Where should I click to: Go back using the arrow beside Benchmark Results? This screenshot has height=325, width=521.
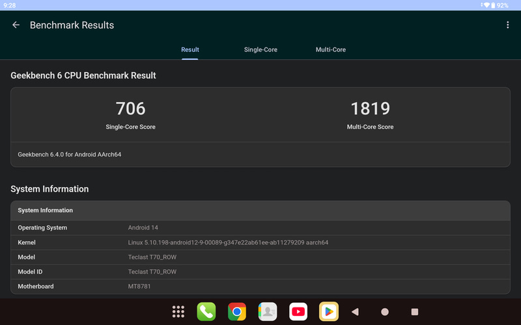pos(16,25)
